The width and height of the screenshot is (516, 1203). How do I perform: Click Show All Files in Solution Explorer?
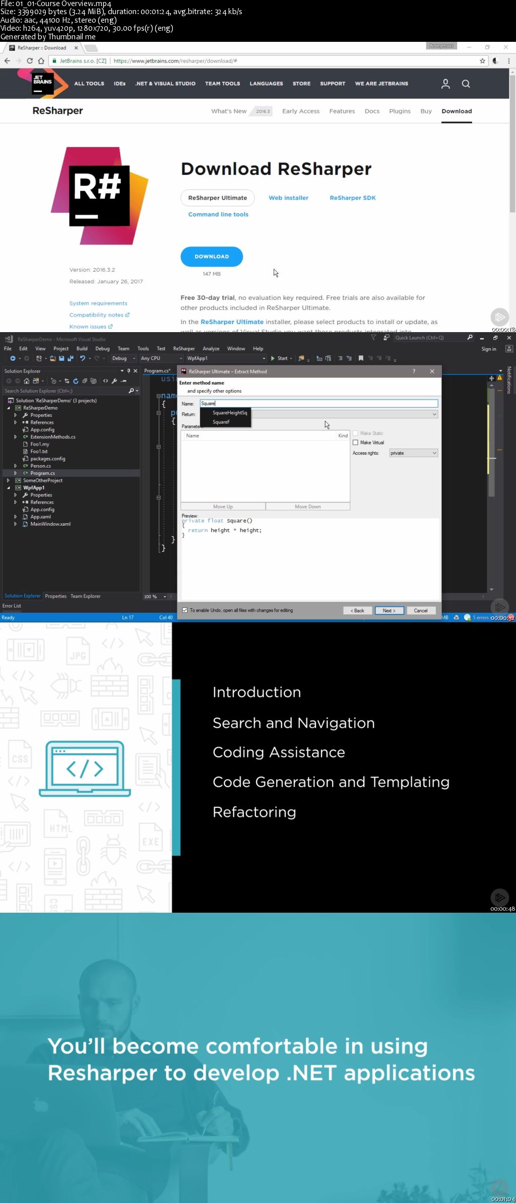[94, 381]
